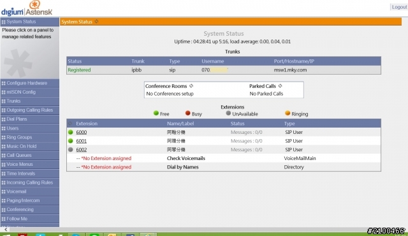This screenshot has height=236, width=408.
Task: Open the Trunks panel in sidebar
Action: tap(30, 101)
